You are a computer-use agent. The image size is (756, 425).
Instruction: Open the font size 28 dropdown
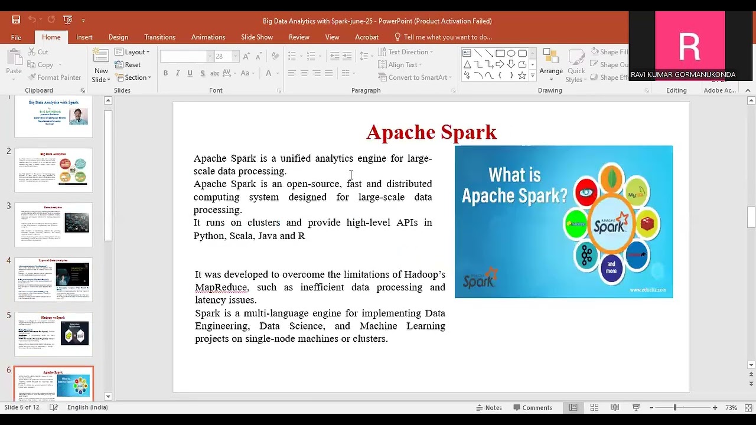click(236, 56)
